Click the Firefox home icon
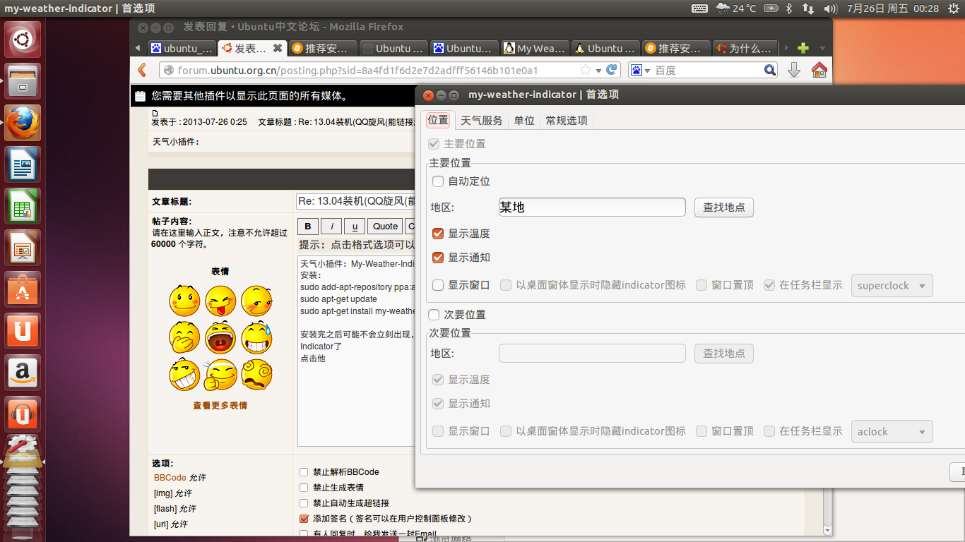The width and height of the screenshot is (965, 542). tap(819, 70)
